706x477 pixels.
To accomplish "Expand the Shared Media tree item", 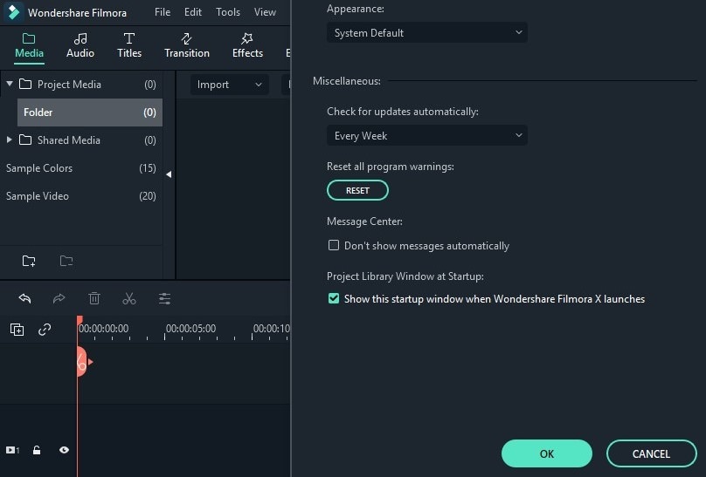I will [10, 140].
